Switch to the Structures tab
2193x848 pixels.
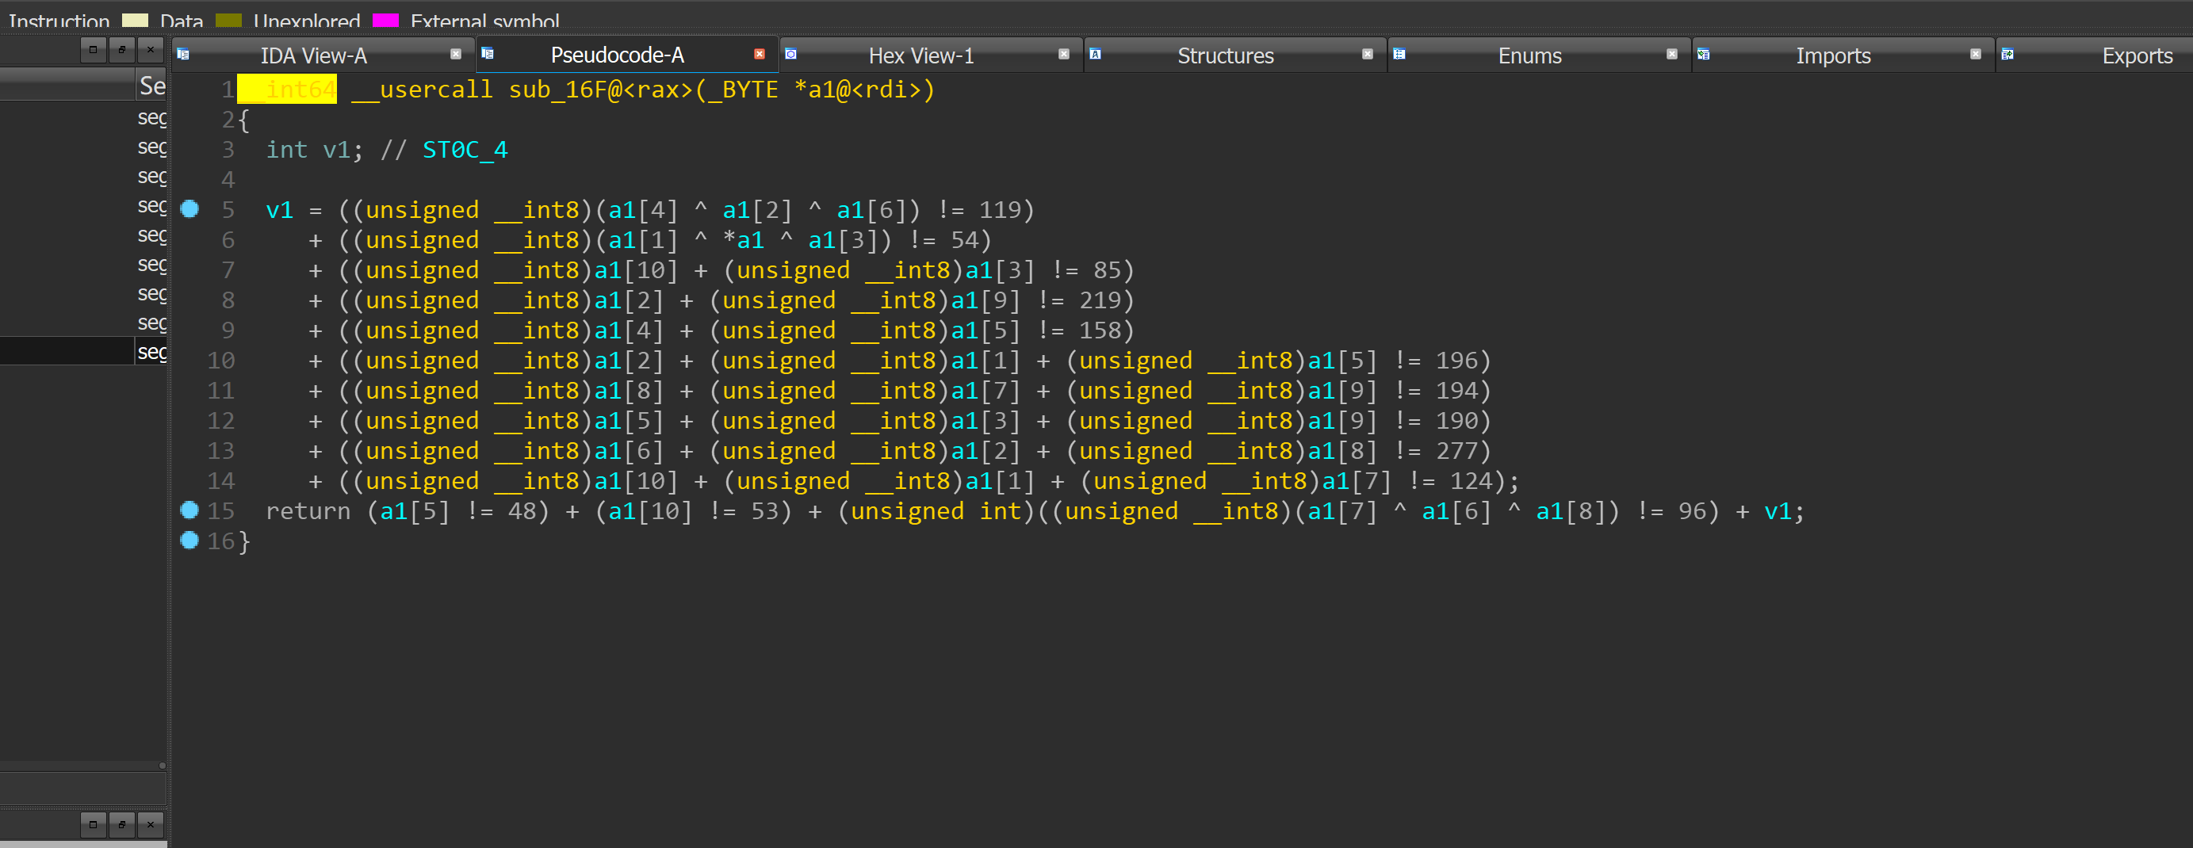point(1225,55)
